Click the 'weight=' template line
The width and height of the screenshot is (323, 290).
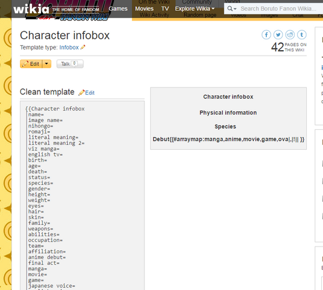39,201
